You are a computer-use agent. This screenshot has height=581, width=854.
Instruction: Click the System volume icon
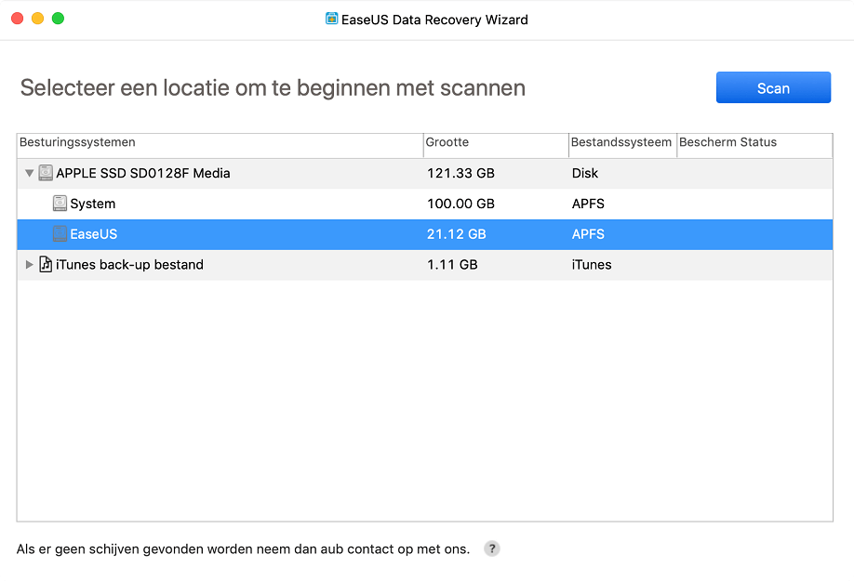click(60, 204)
